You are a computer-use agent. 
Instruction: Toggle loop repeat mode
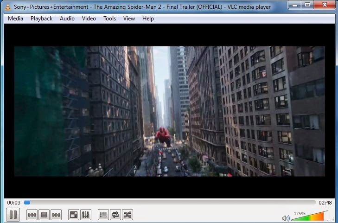[115, 215]
